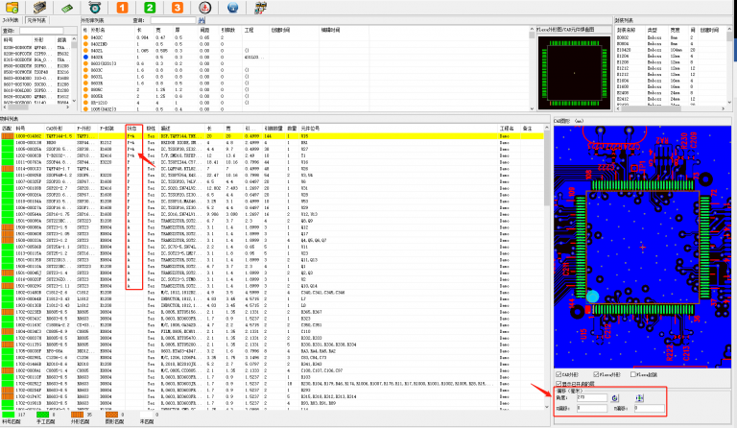Click the material list vertical scrollbar
This screenshot has height=428, width=737.
pyautogui.click(x=546, y=269)
